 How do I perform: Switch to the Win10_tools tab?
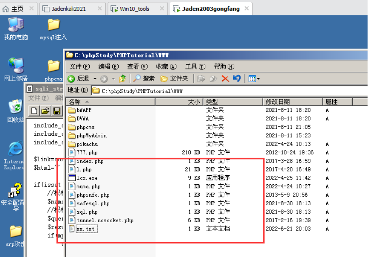(135, 9)
